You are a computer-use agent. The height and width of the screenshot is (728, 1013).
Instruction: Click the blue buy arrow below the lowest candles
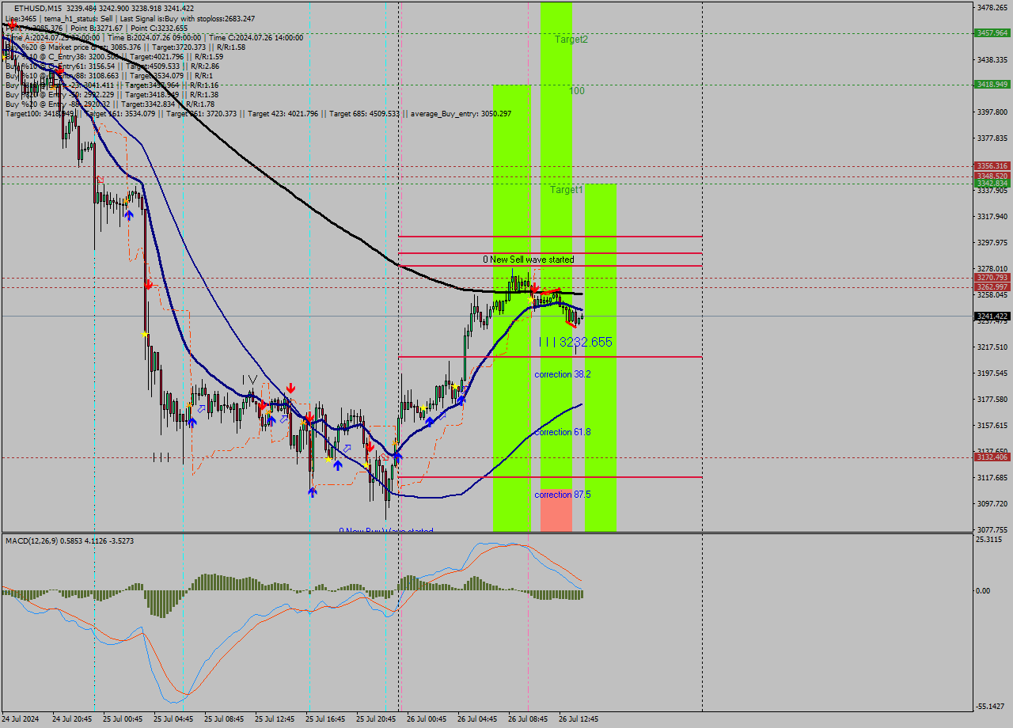tap(312, 492)
